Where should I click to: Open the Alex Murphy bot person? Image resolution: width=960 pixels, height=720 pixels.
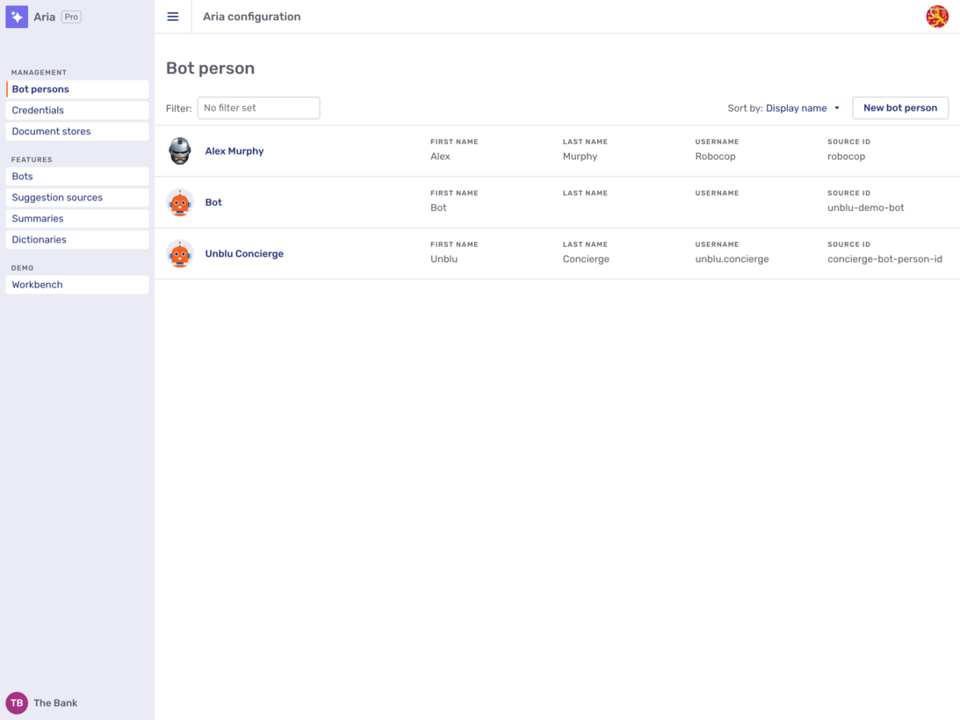[235, 150]
